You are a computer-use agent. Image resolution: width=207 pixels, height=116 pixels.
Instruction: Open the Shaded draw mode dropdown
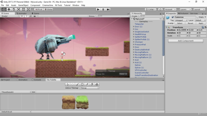coord(10,16)
